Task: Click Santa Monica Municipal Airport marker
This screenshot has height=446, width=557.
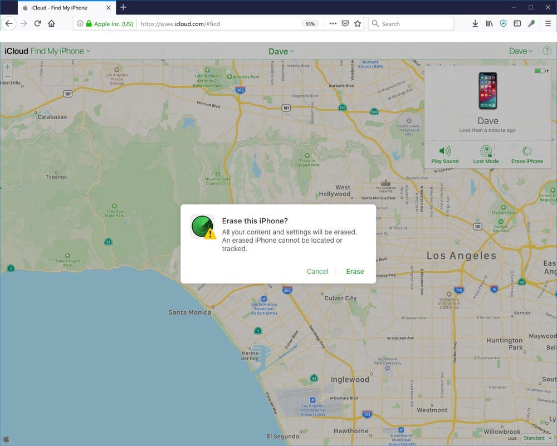Action: [x=264, y=299]
